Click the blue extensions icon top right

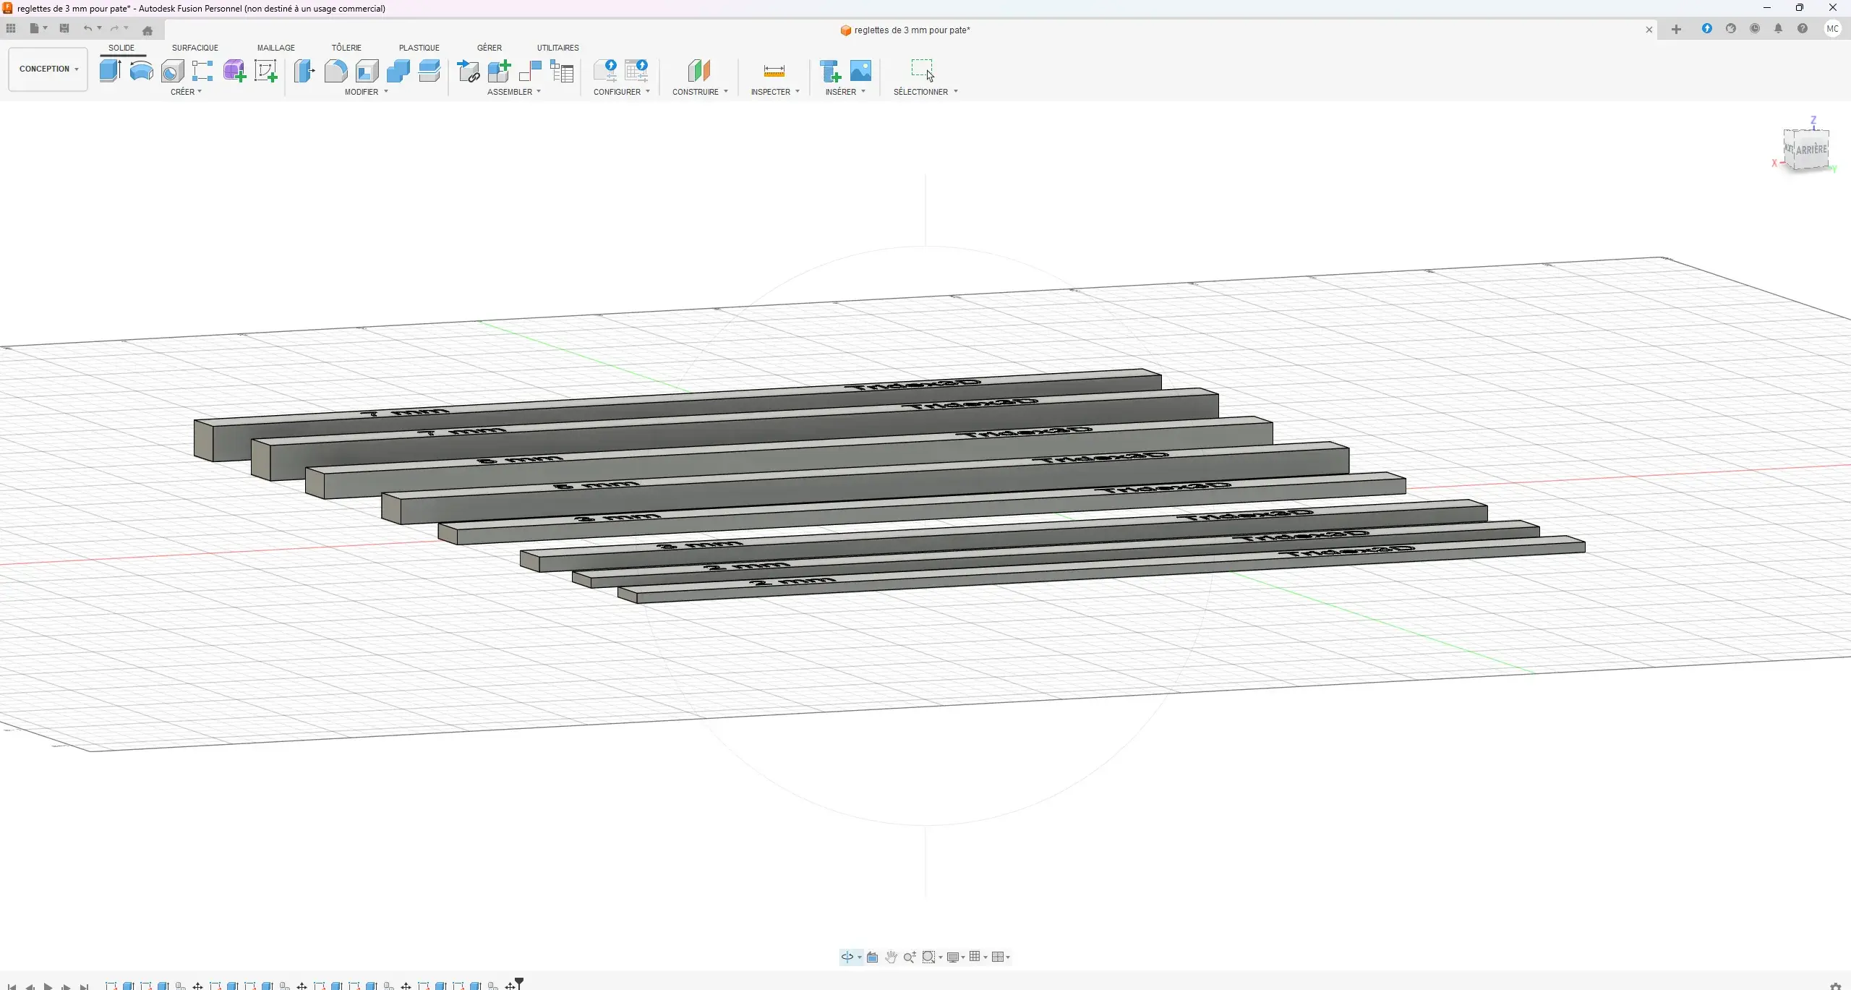1706,29
